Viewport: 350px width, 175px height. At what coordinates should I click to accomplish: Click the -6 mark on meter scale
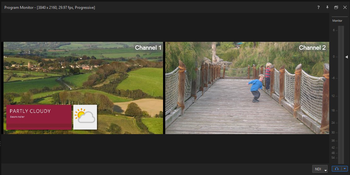click(x=334, y=78)
